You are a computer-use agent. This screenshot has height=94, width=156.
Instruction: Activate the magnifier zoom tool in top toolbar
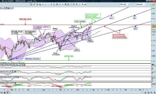[40, 4]
